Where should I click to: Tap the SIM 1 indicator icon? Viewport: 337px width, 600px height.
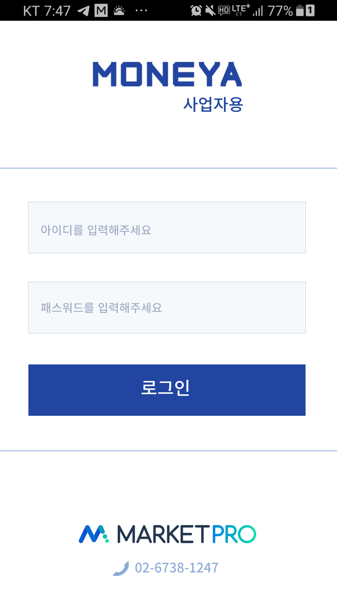coord(310,10)
